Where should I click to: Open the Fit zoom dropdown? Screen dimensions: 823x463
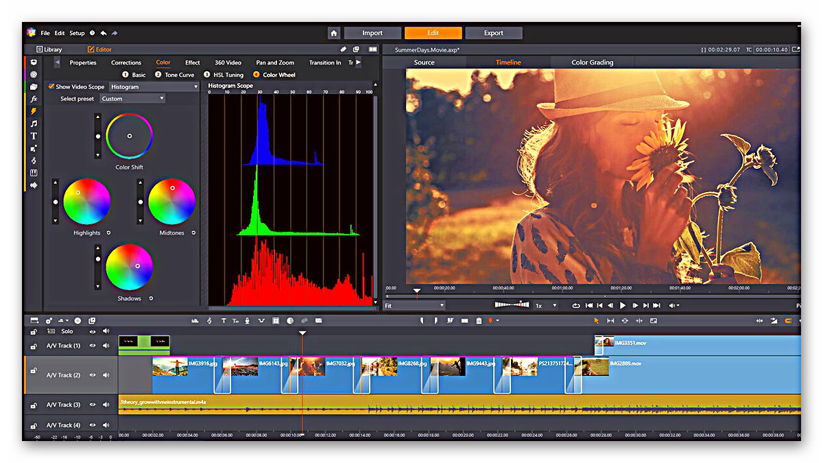414,305
